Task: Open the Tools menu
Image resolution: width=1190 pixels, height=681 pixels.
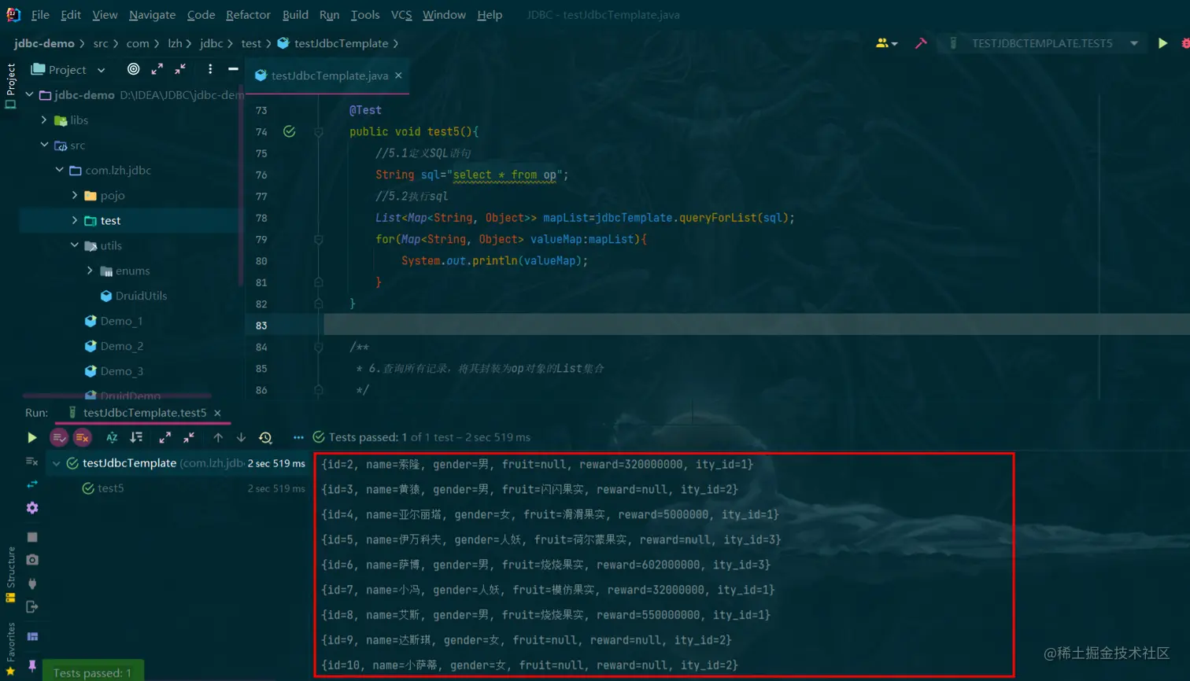Action: coord(364,14)
